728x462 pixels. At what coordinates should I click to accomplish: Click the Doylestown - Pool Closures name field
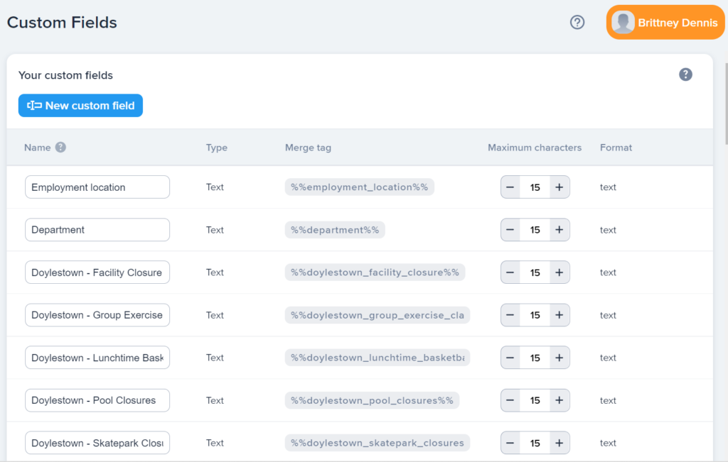tap(97, 400)
